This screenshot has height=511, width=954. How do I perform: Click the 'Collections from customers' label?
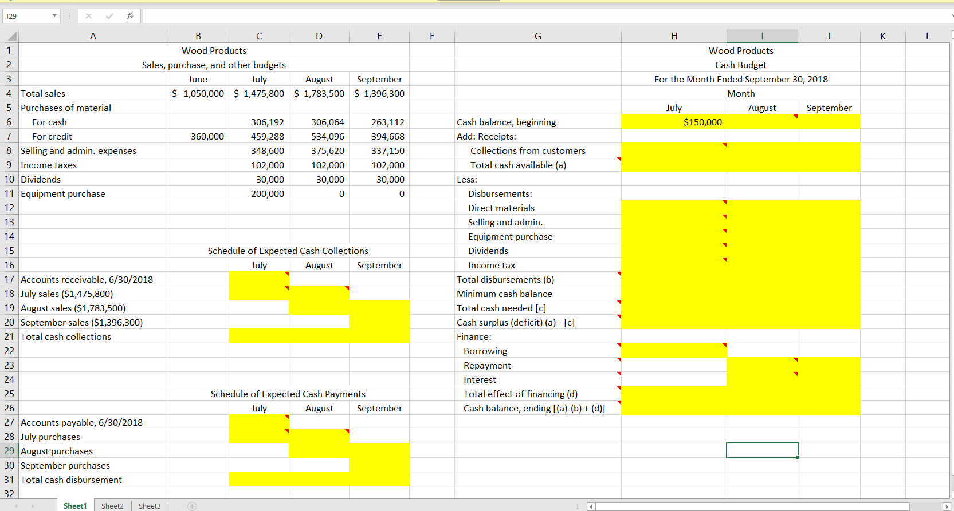pyautogui.click(x=528, y=150)
